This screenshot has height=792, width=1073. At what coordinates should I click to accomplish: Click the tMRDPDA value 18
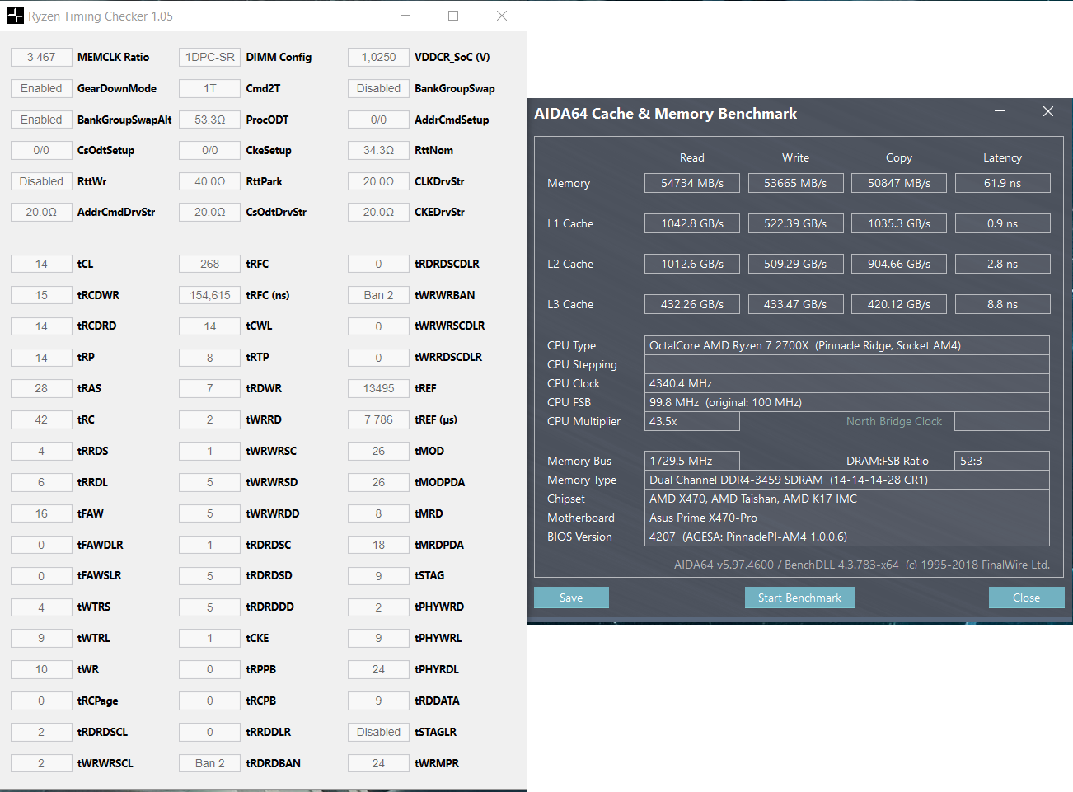pos(378,545)
